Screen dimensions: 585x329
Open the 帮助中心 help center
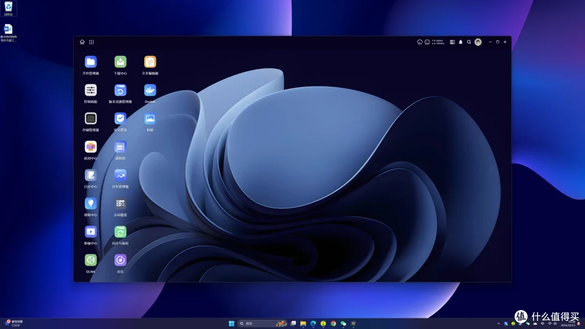coord(90,203)
